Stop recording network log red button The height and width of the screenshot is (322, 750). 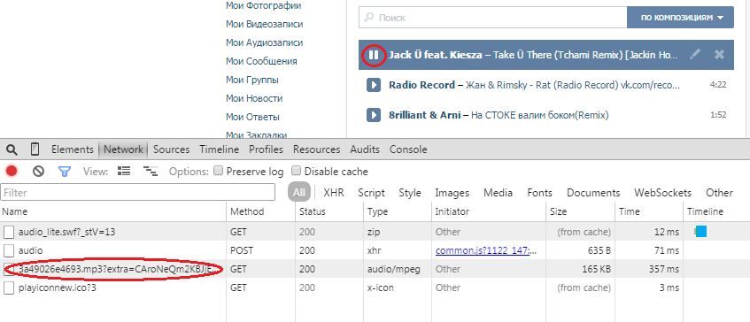pos(12,171)
